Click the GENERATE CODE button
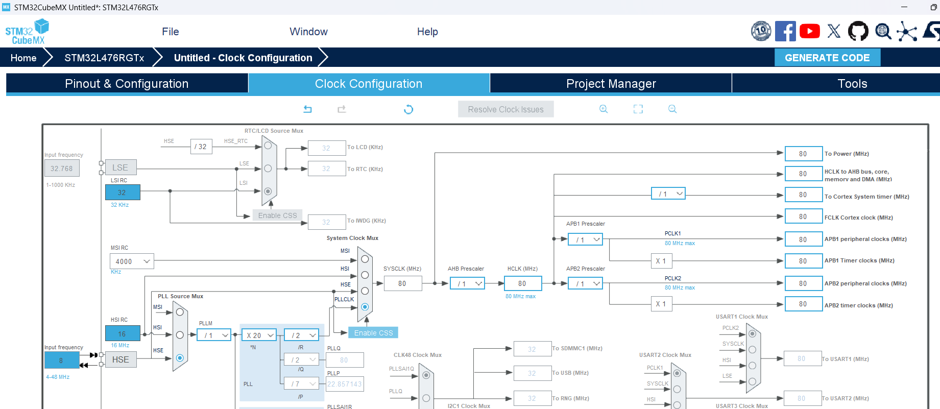Screen dimensions: 940x409 827,58
